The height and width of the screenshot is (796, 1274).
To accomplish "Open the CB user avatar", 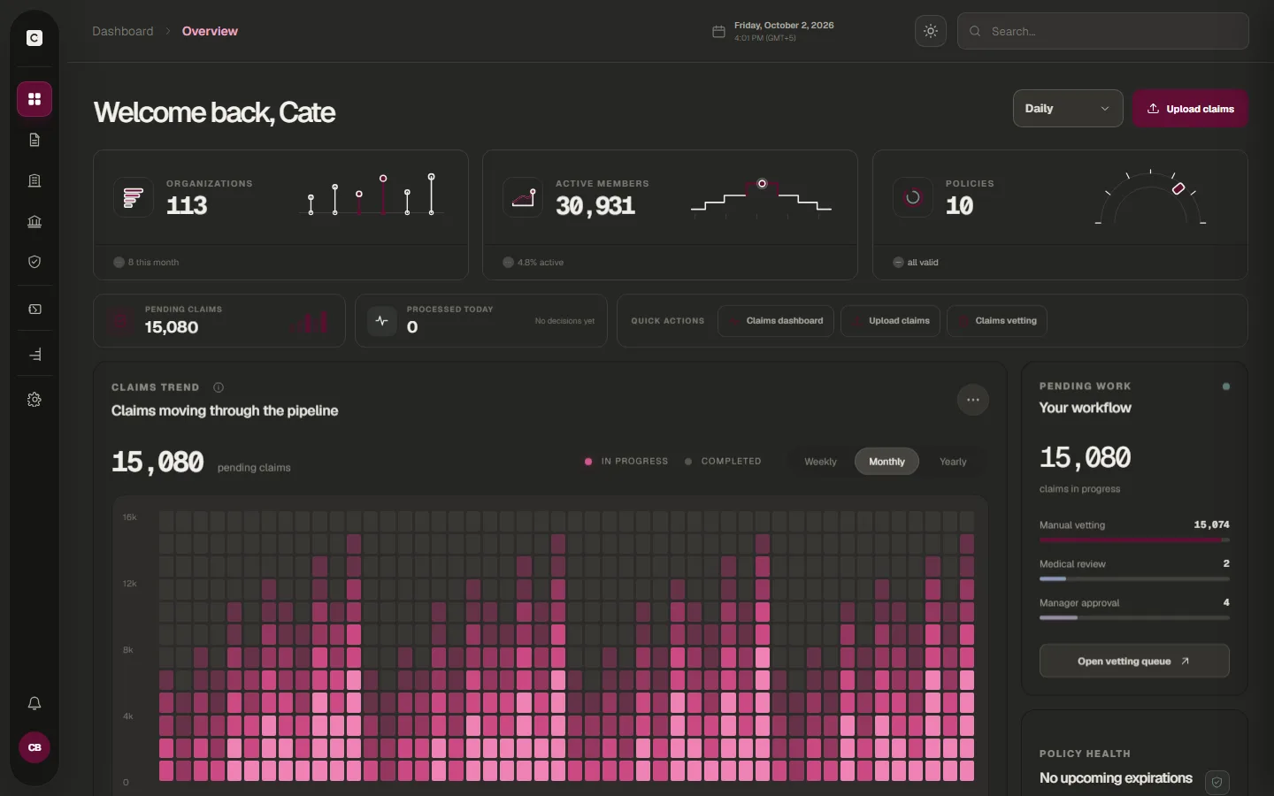I will (35, 747).
